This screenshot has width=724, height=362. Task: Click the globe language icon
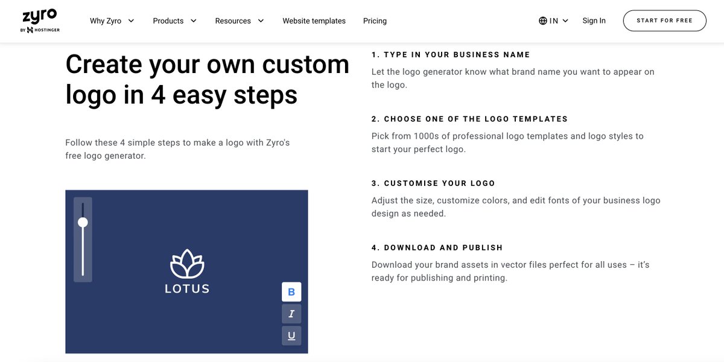[543, 21]
